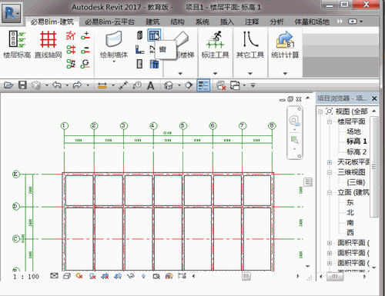Select the Text (A) tool
This screenshot has width=385, height=296.
[151, 85]
